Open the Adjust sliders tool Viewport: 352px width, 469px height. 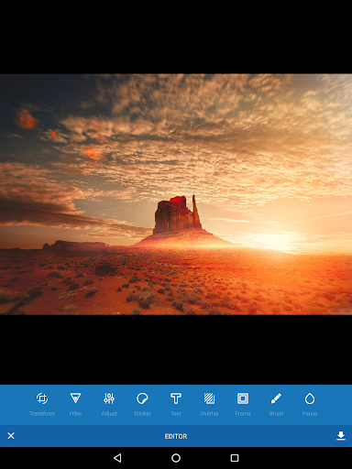click(109, 398)
